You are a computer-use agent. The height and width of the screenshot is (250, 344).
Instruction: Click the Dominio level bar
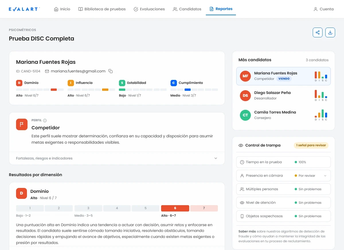40,90
